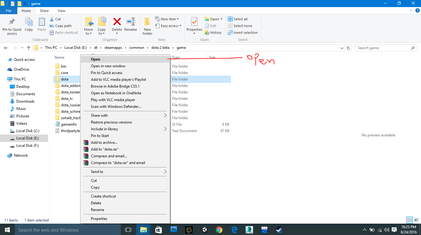Choose Properties in the context menu
Screen dimensions: 421x235
125,219
